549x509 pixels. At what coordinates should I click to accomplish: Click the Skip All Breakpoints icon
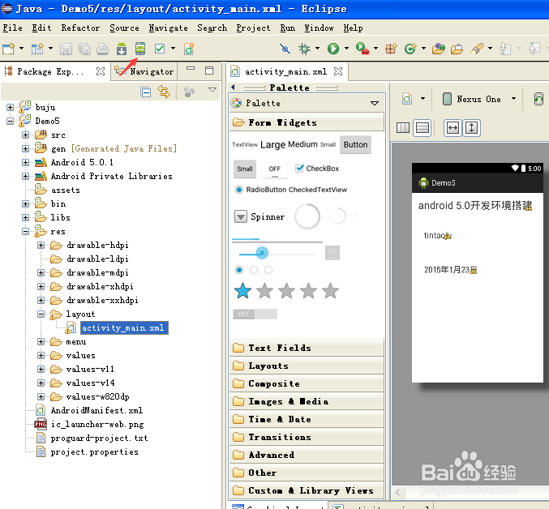click(285, 49)
